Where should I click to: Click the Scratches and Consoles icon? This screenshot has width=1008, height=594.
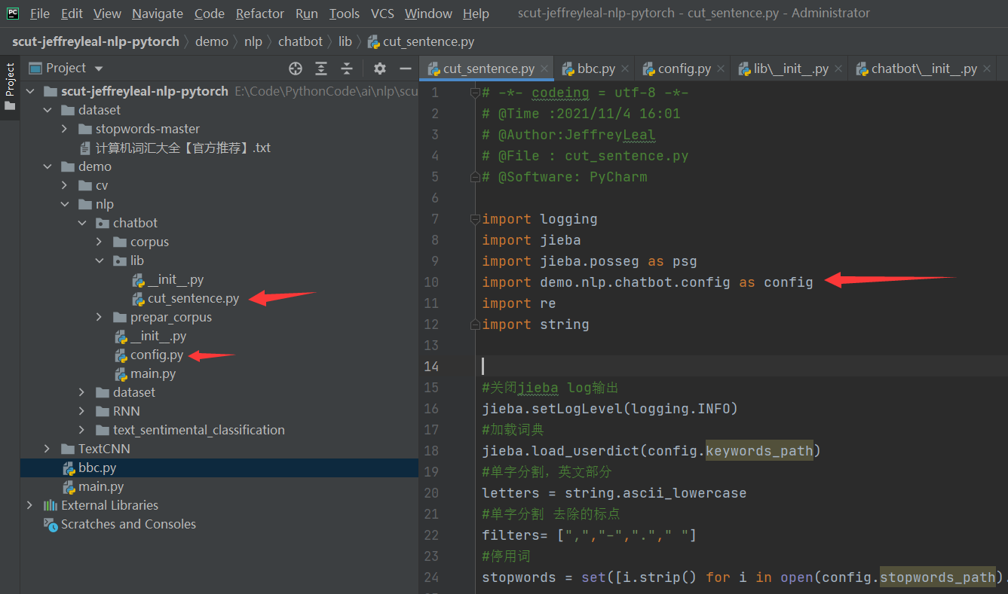pyautogui.click(x=51, y=525)
